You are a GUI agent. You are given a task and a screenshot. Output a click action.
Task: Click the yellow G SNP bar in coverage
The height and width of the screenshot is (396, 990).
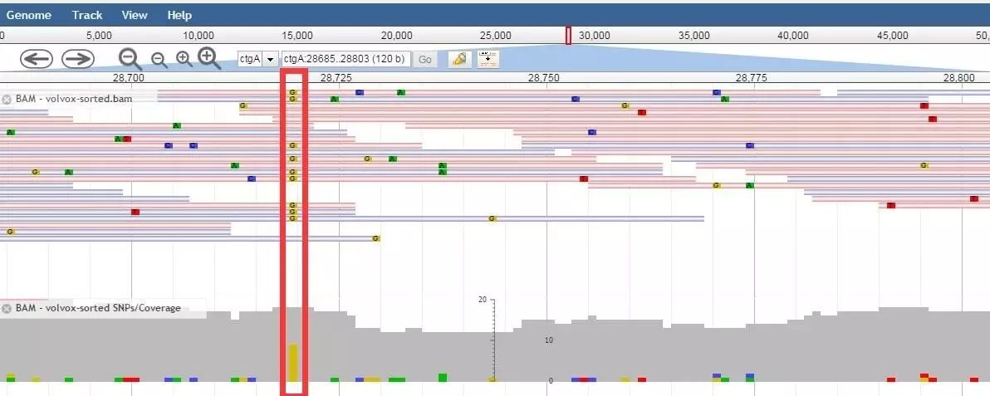[x=292, y=363]
